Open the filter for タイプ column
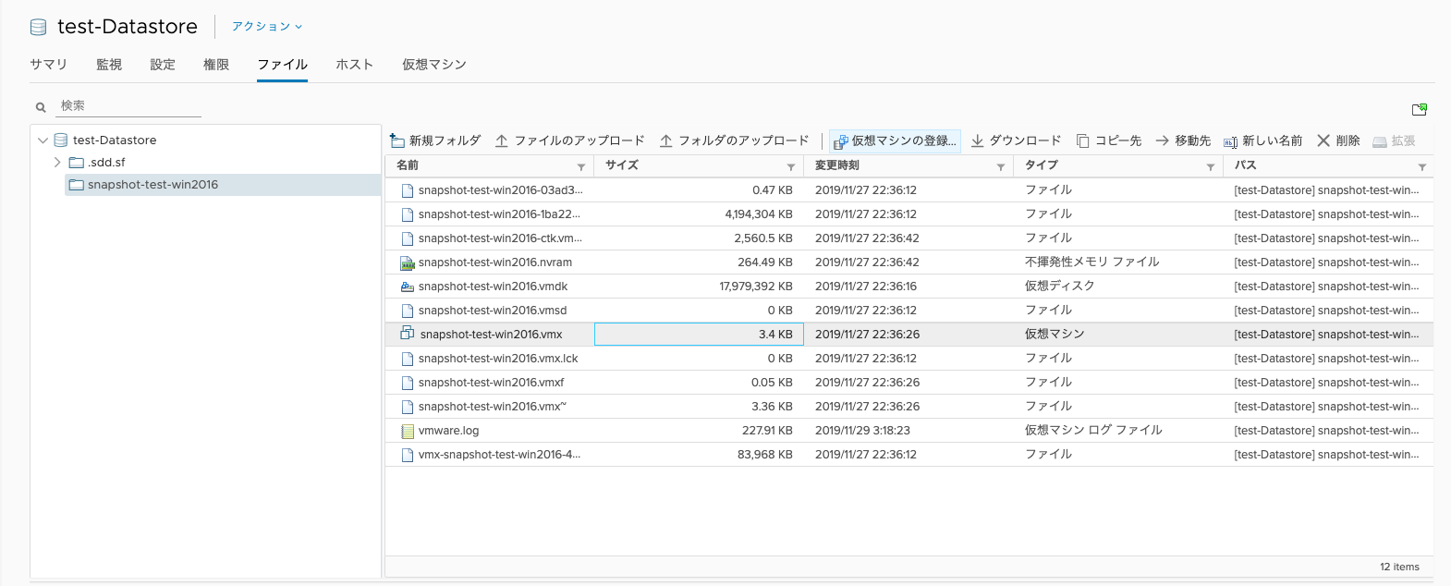1451x586 pixels. point(1210,166)
